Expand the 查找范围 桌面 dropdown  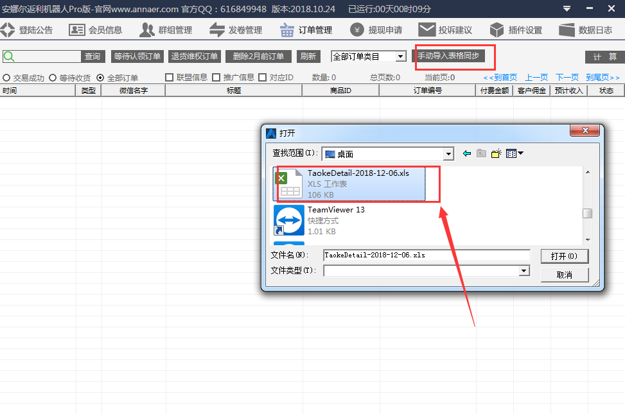tap(449, 154)
